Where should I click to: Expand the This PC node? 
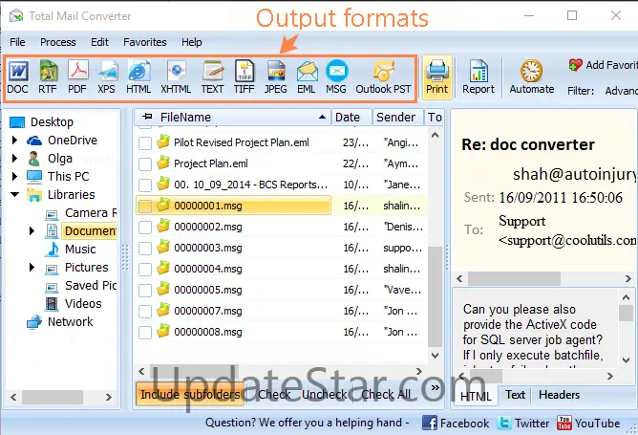tap(14, 176)
